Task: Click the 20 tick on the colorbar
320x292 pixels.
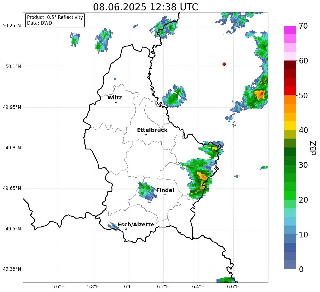Action: click(x=303, y=200)
